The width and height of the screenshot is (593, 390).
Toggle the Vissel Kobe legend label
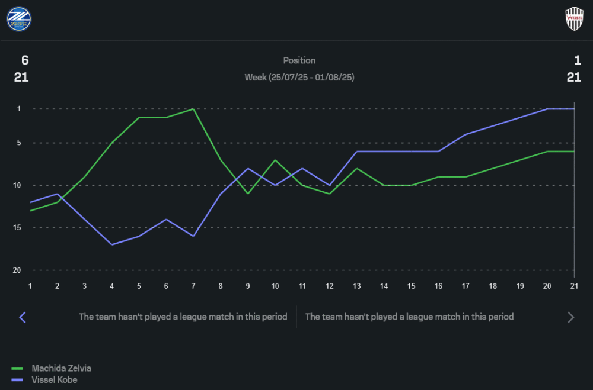coord(55,379)
